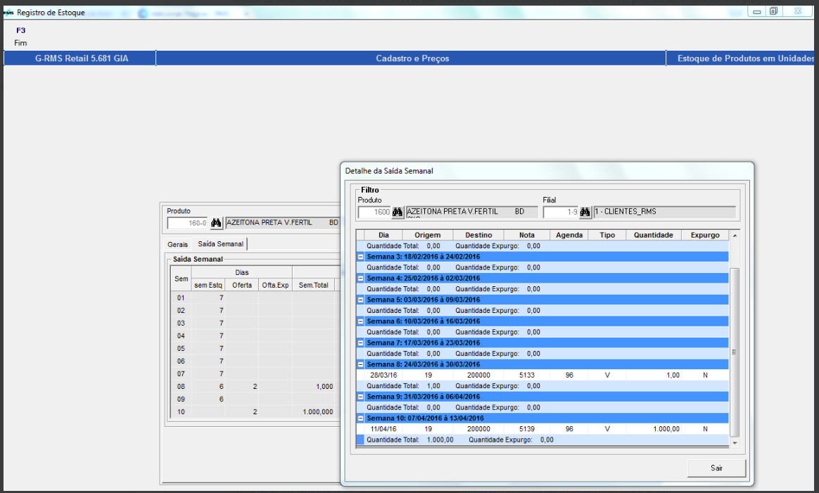Click the Agenda column header
Image resolution: width=819 pixels, height=493 pixels.
(x=569, y=235)
